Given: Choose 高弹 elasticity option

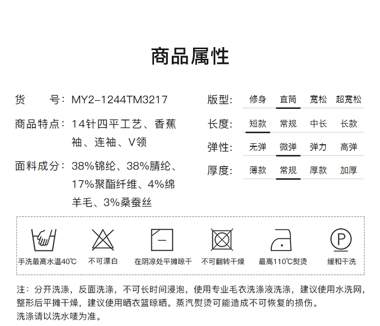Looking at the screenshot, I should click(349, 147).
